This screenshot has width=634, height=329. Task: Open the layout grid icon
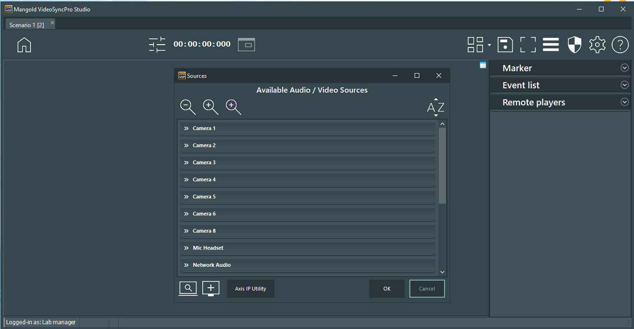[475, 45]
